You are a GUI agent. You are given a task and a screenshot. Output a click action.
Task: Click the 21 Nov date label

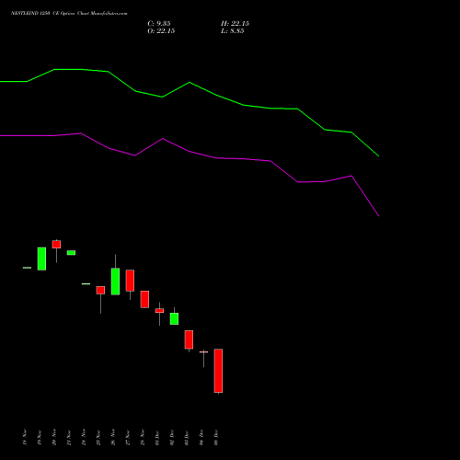click(69, 437)
